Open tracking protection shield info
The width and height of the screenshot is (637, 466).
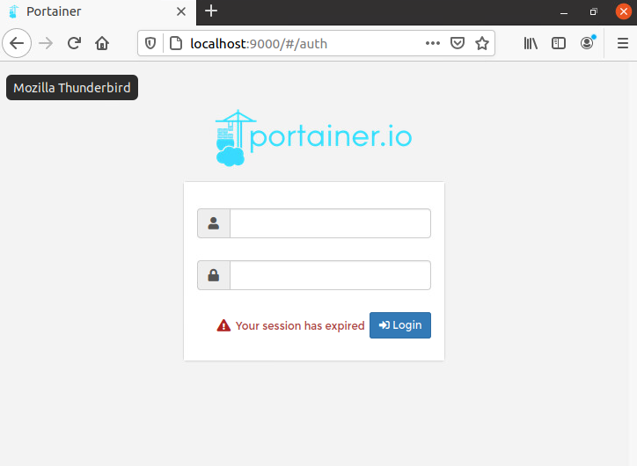pyautogui.click(x=150, y=43)
